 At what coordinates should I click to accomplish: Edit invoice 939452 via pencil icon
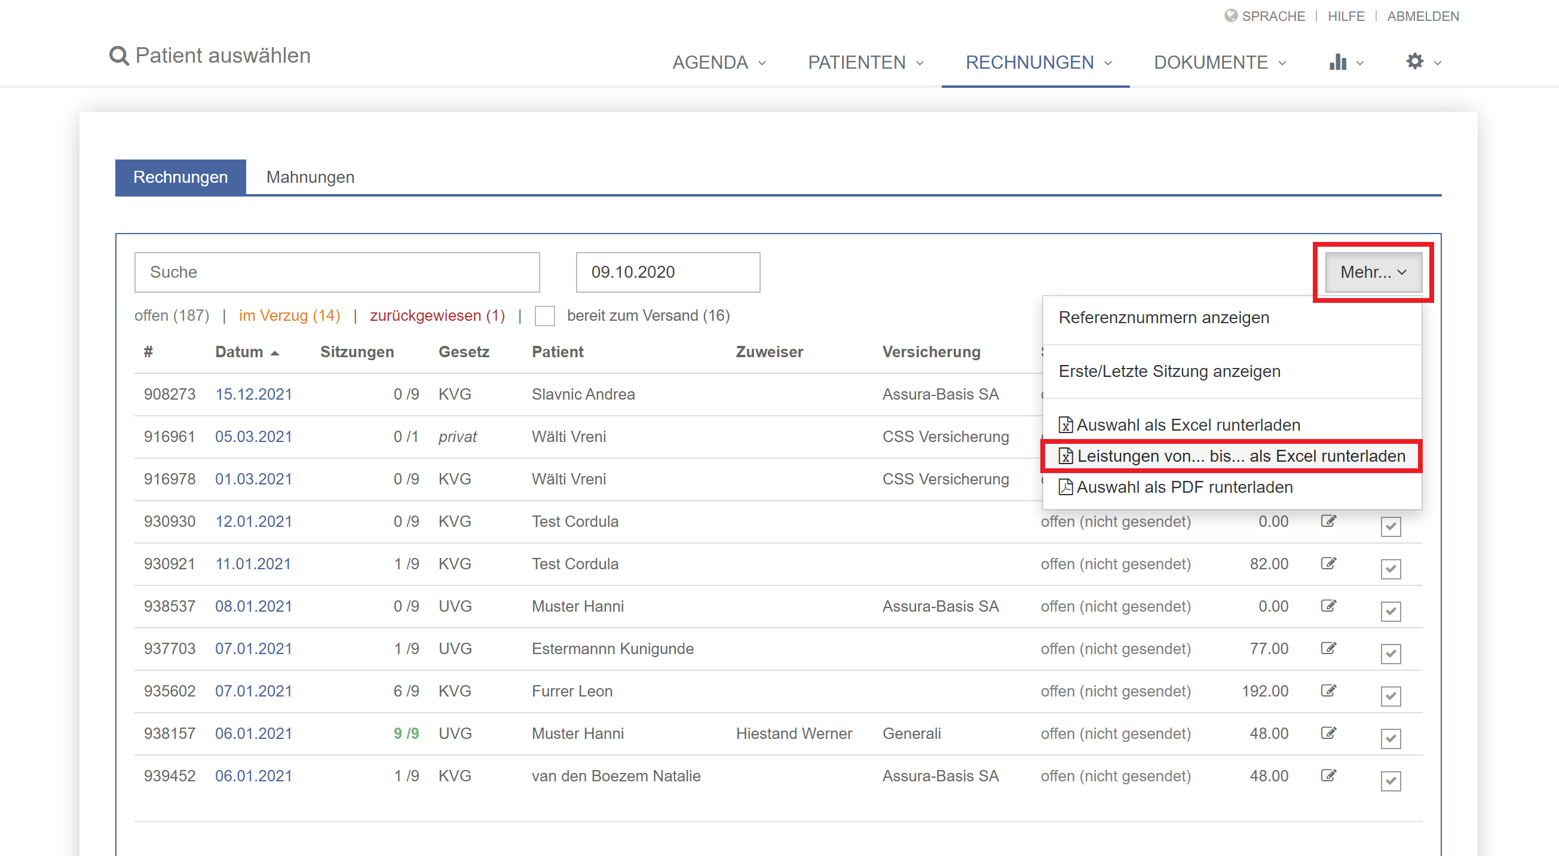coord(1328,775)
